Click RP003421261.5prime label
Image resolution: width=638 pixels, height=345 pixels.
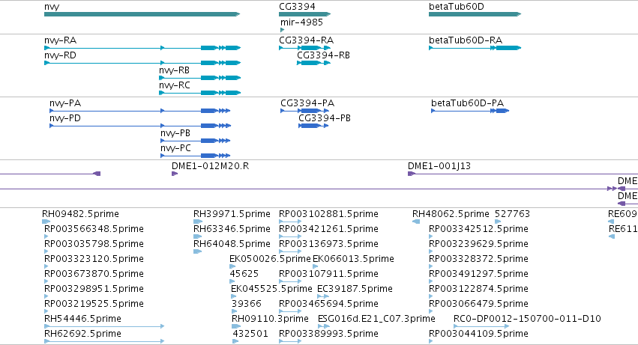pyautogui.click(x=329, y=229)
